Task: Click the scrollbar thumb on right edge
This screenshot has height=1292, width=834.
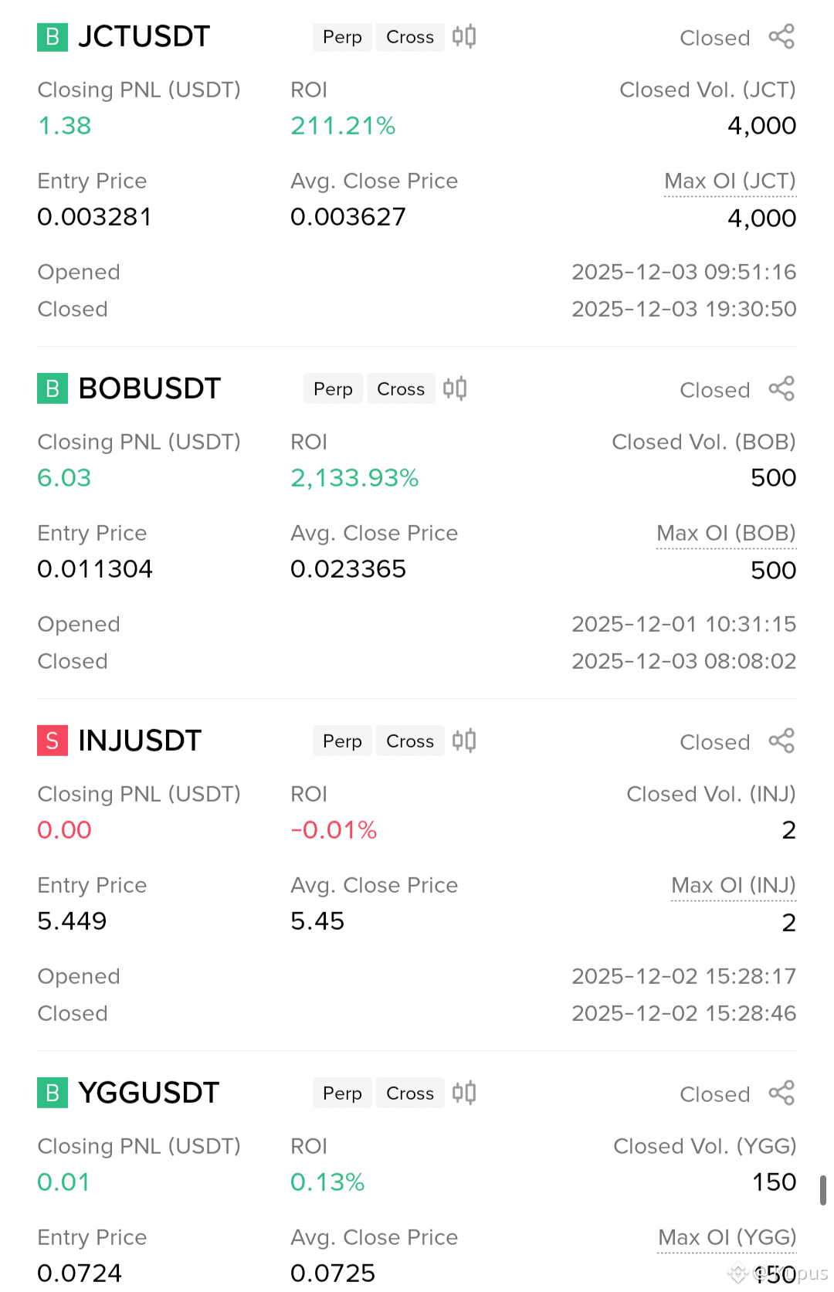Action: point(823,1190)
